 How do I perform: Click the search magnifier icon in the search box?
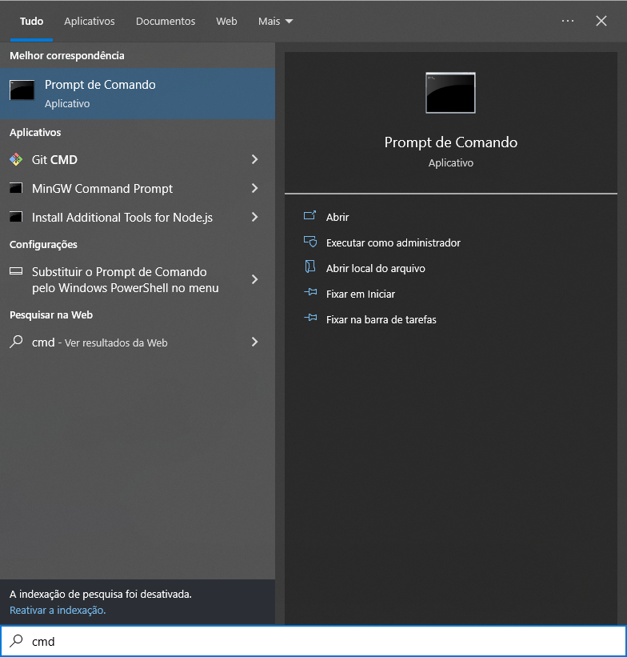click(16, 641)
